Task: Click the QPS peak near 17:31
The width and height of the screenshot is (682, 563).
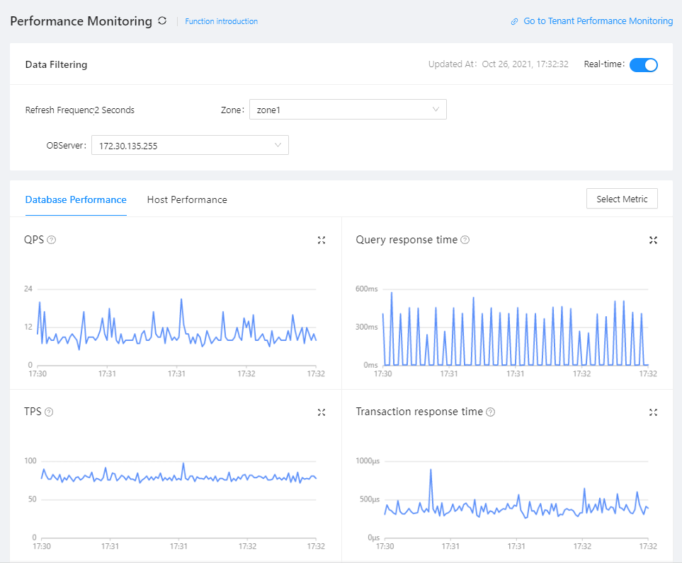Action: tap(181, 299)
